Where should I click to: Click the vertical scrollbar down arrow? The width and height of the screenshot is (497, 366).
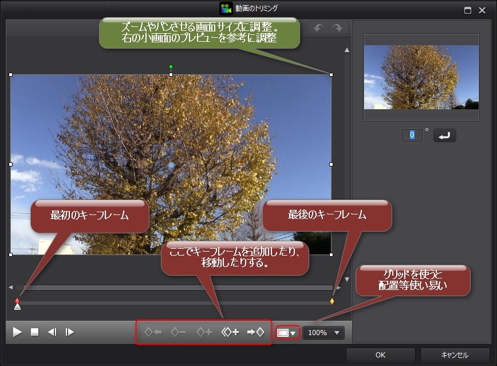coord(347,279)
